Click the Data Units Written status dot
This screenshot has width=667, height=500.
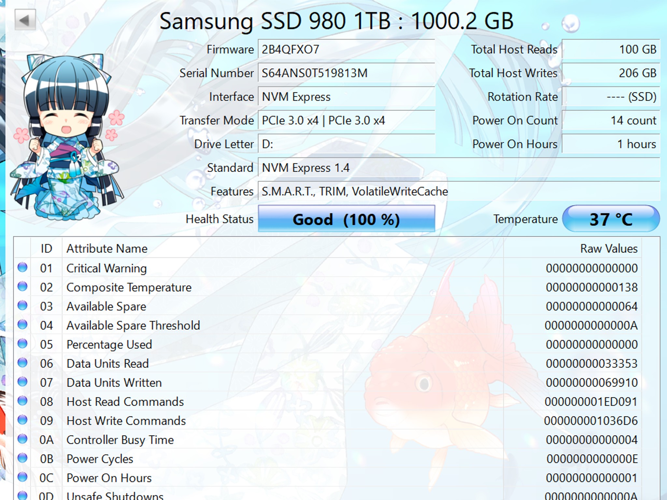pyautogui.click(x=22, y=382)
